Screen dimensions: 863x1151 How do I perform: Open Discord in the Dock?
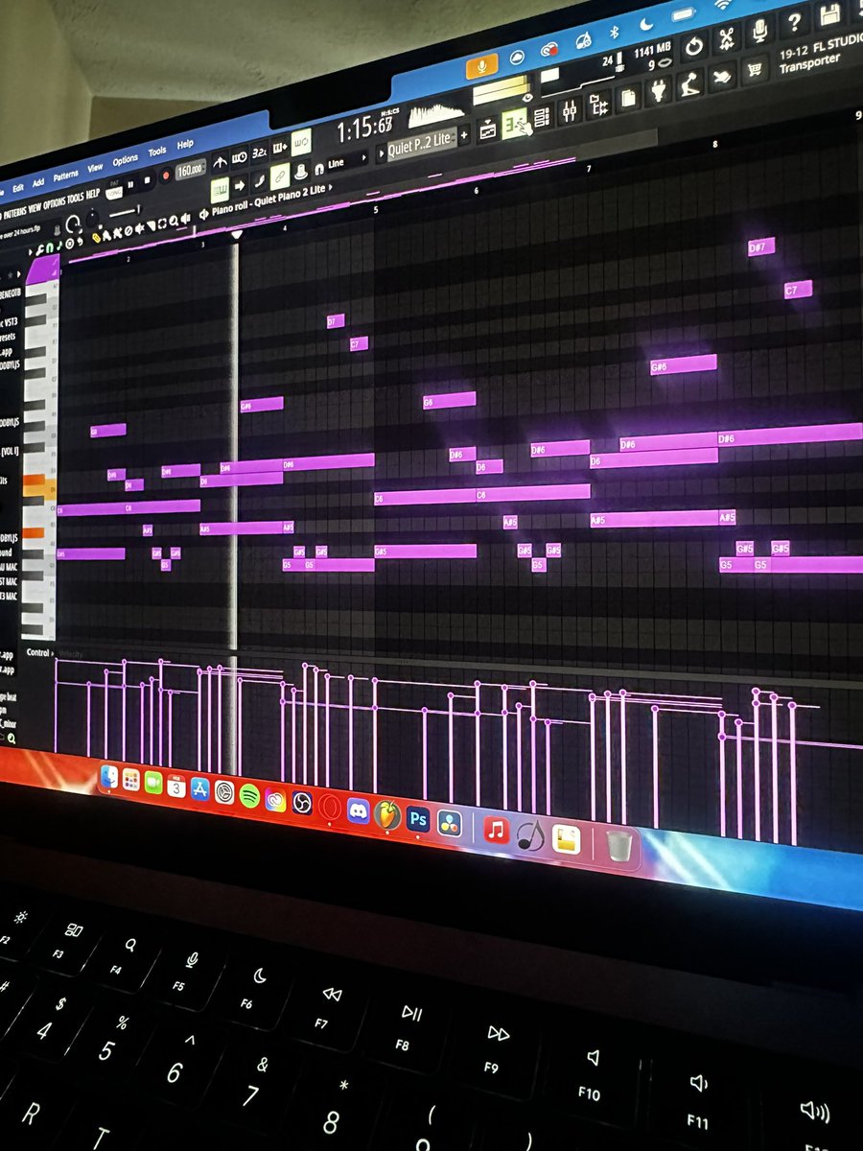click(358, 810)
